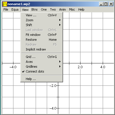Expand the Zoom submenu
The height and width of the screenshot is (115, 115).
[x=42, y=20]
